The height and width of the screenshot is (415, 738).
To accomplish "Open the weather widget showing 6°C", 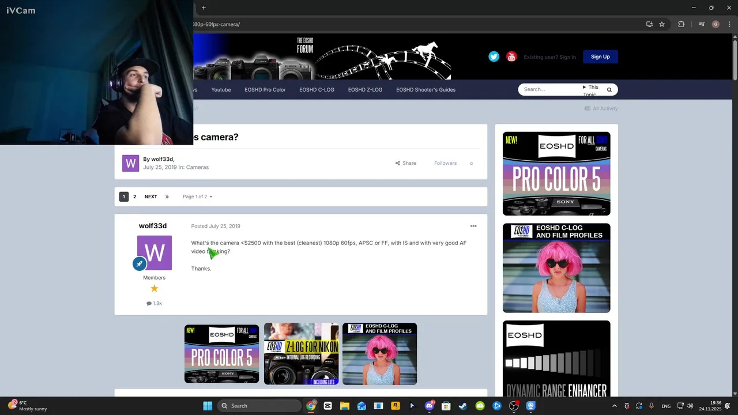I will pyautogui.click(x=27, y=406).
